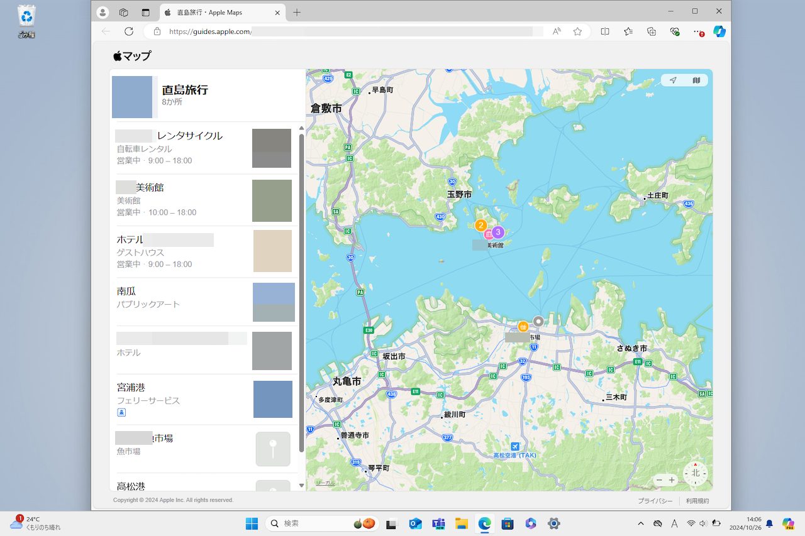Image resolution: width=805 pixels, height=536 pixels.
Task: Open the weather widget 24°C
Action: (35, 523)
